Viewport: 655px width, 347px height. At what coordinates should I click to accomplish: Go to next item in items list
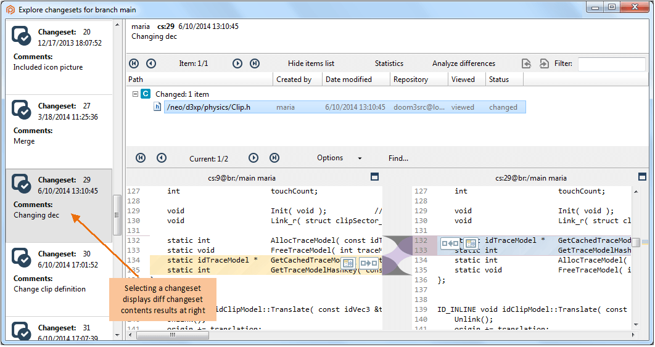(x=237, y=63)
